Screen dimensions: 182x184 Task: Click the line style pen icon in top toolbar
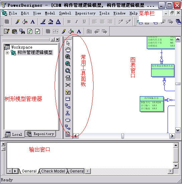pos(17,22)
